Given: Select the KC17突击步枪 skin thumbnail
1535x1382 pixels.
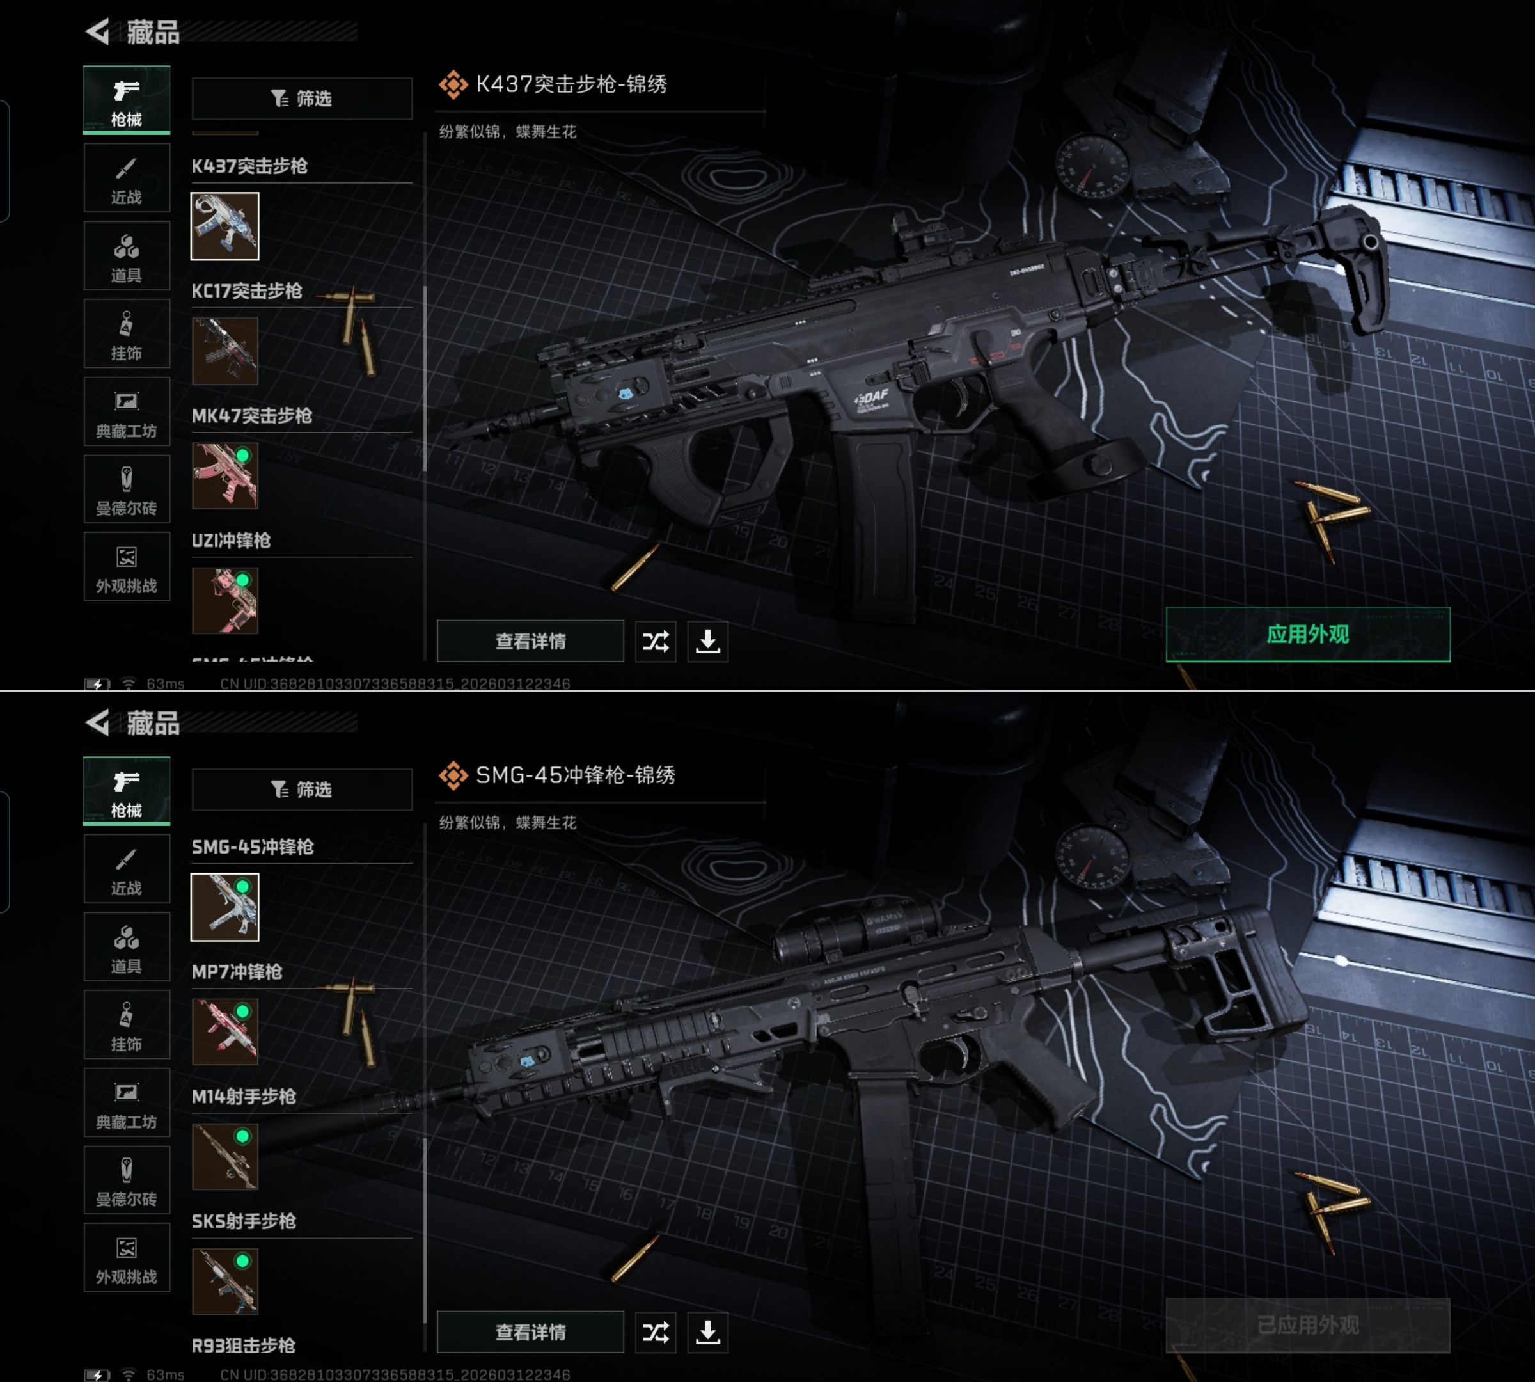Looking at the screenshot, I should coord(224,351).
